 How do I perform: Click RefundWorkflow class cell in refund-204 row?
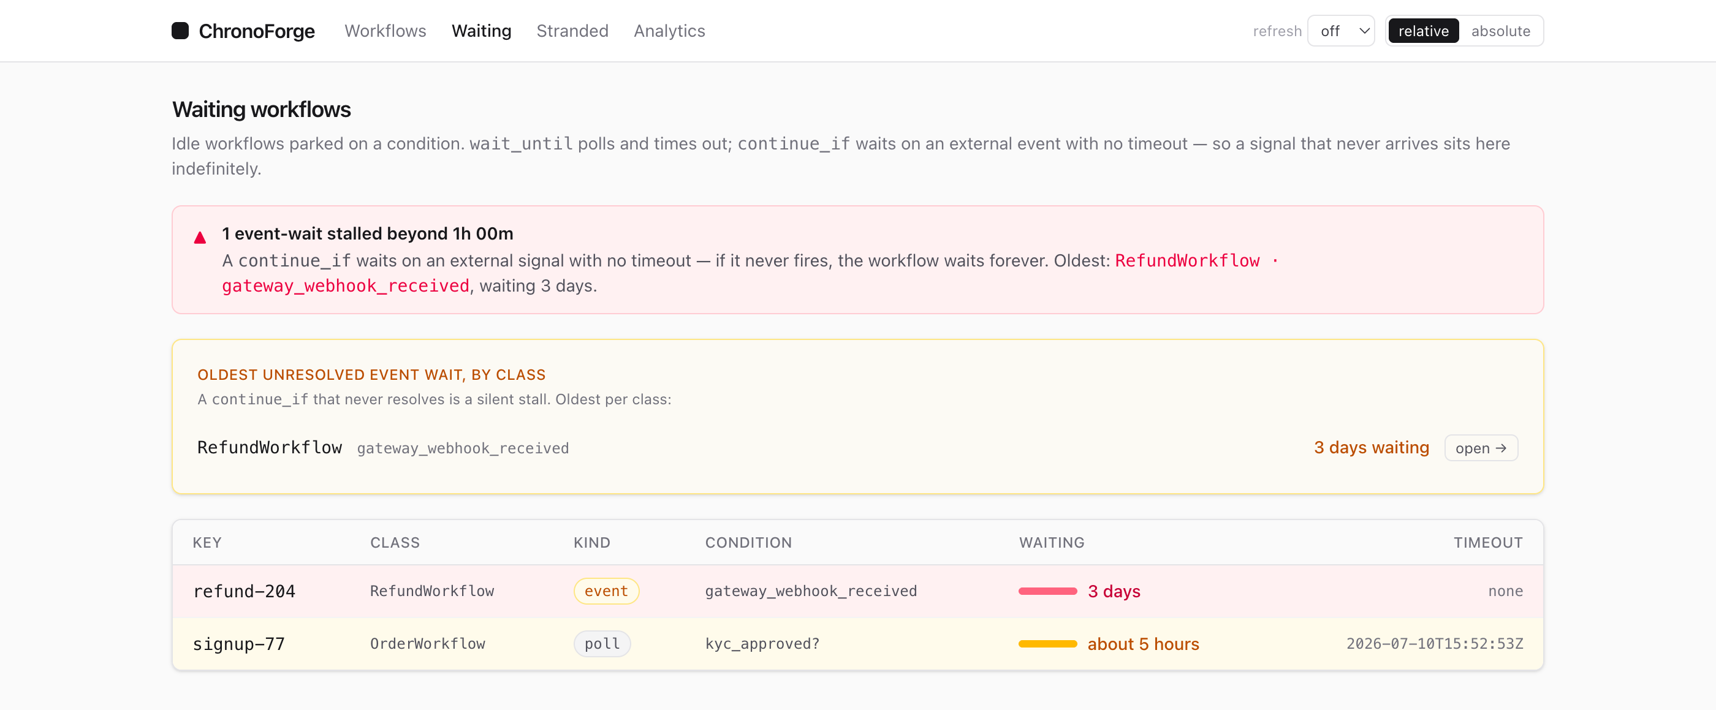click(x=431, y=591)
